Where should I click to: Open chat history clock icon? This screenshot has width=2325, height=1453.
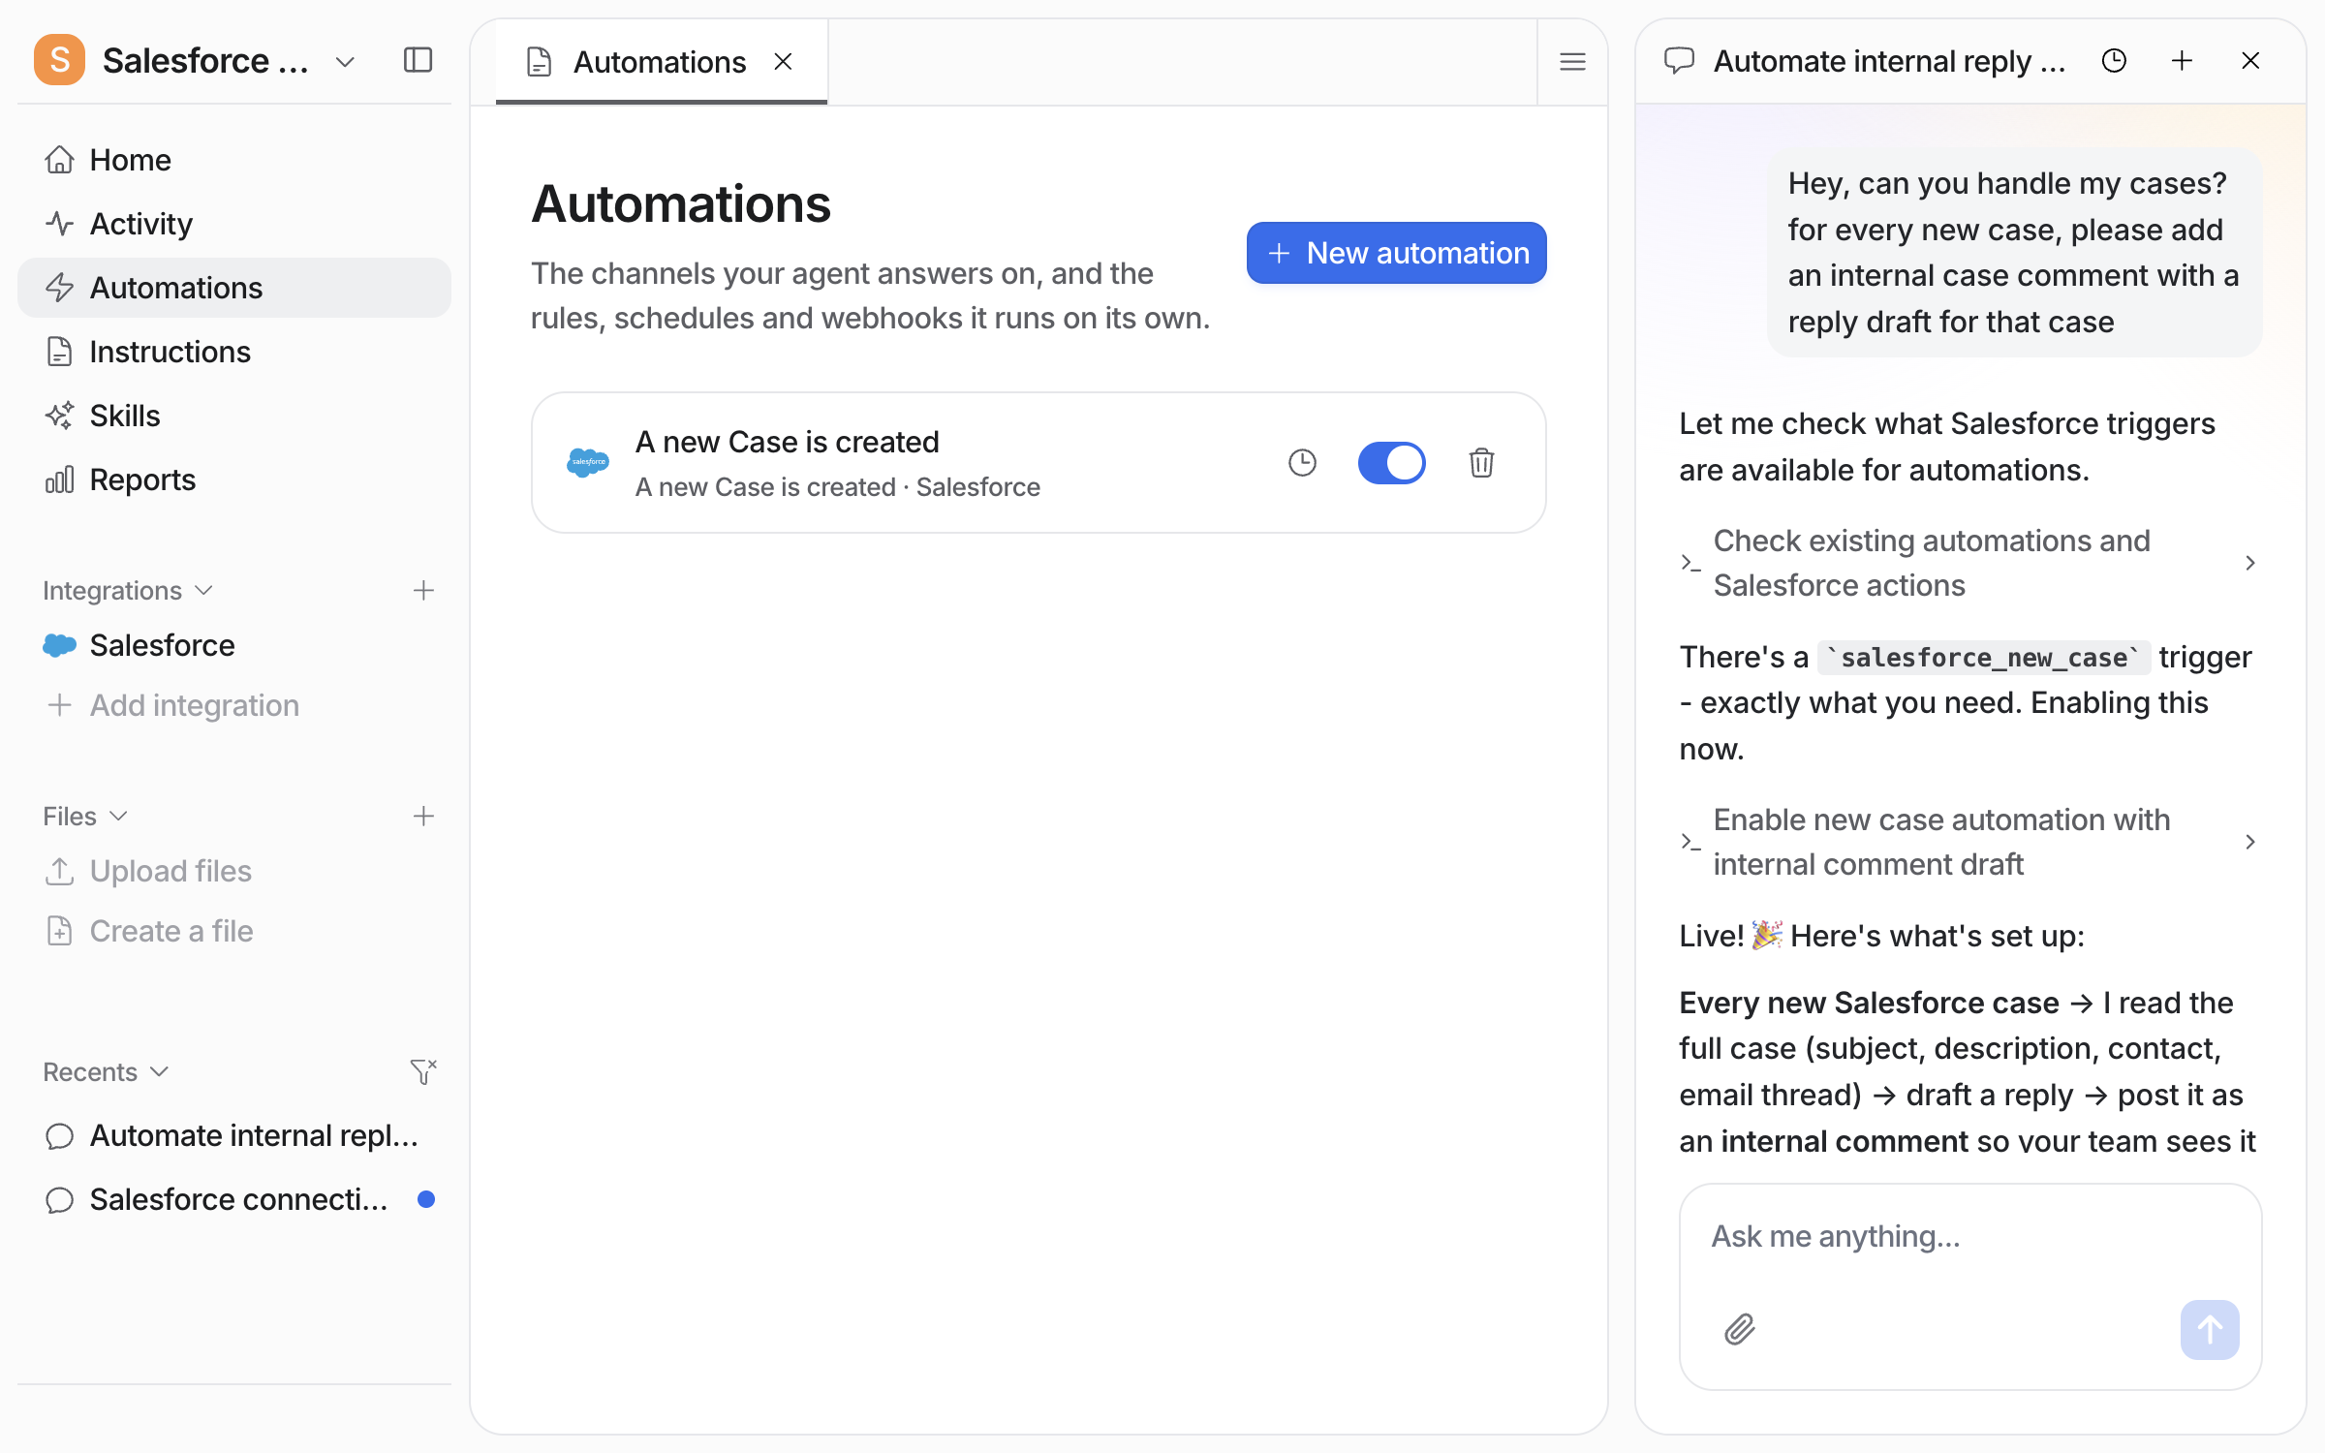click(2114, 61)
